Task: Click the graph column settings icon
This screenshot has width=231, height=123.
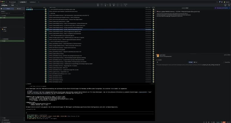Action: [154, 7]
